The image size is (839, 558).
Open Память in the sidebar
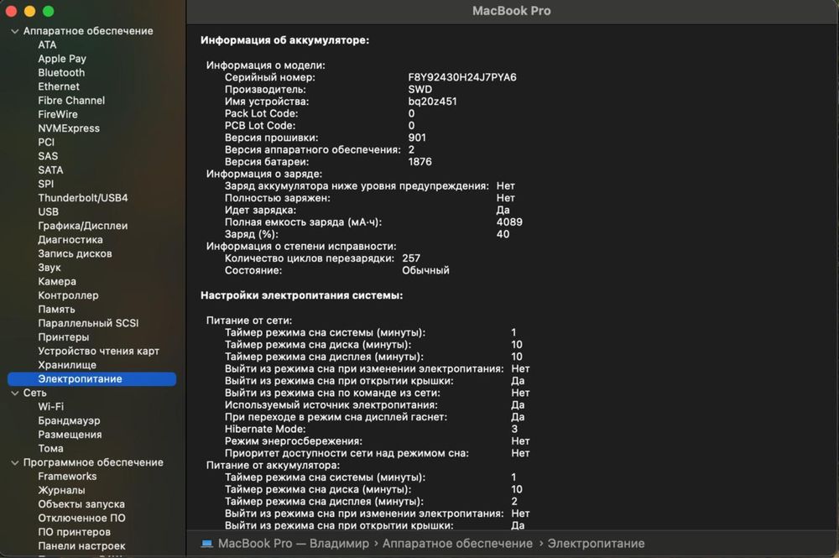tap(56, 310)
